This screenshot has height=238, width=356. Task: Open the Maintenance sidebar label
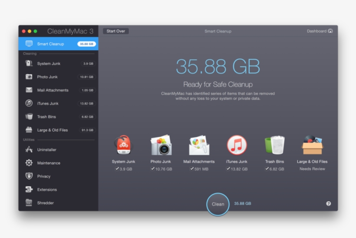49,163
